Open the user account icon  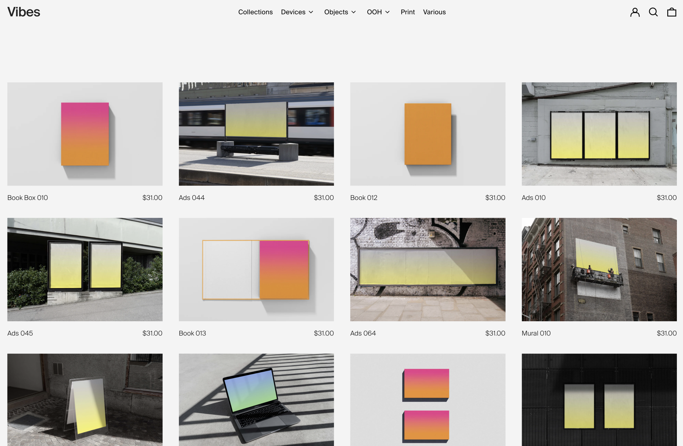tap(635, 12)
